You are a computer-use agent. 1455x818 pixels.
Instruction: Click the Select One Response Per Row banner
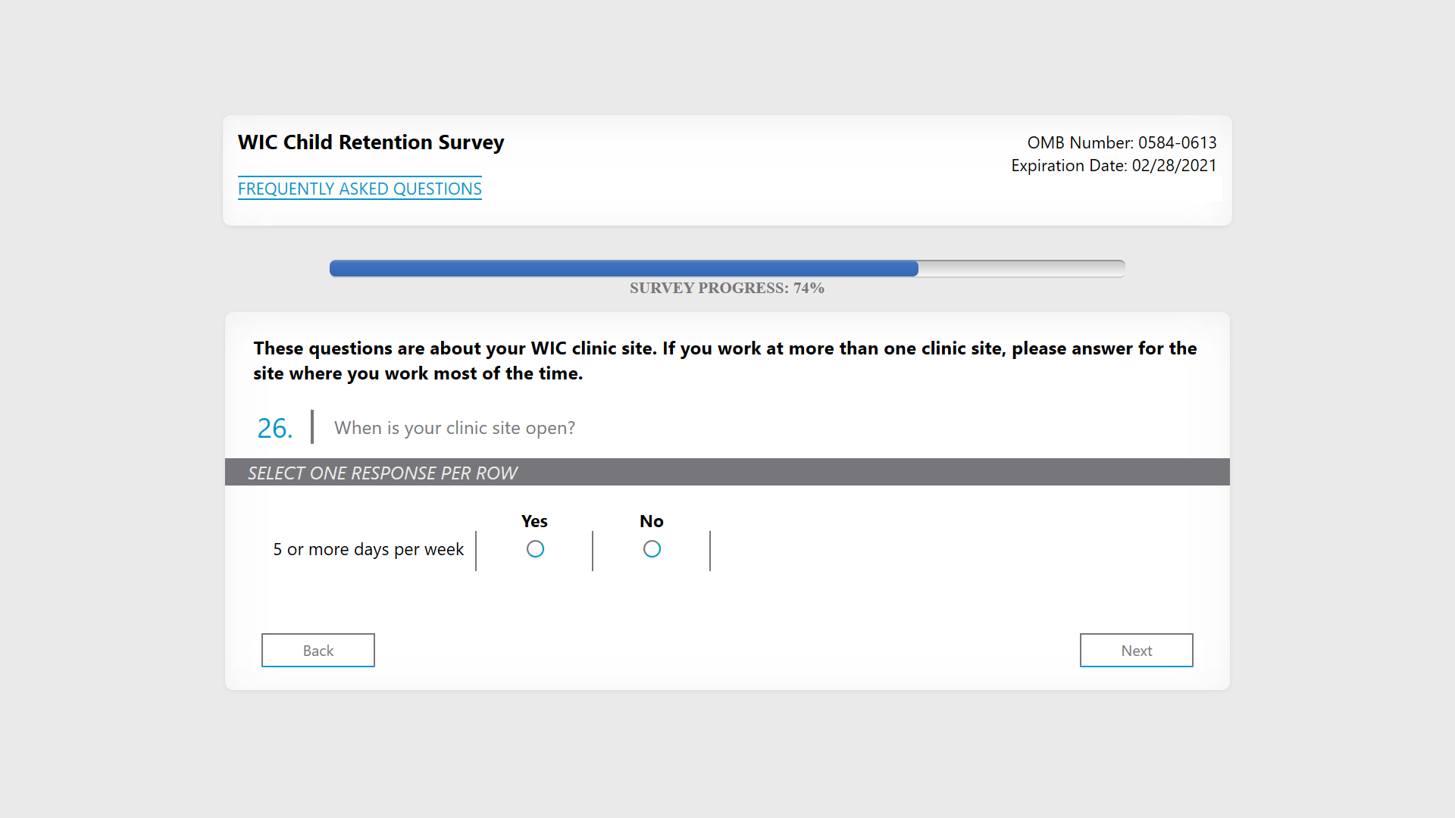pyautogui.click(x=382, y=473)
